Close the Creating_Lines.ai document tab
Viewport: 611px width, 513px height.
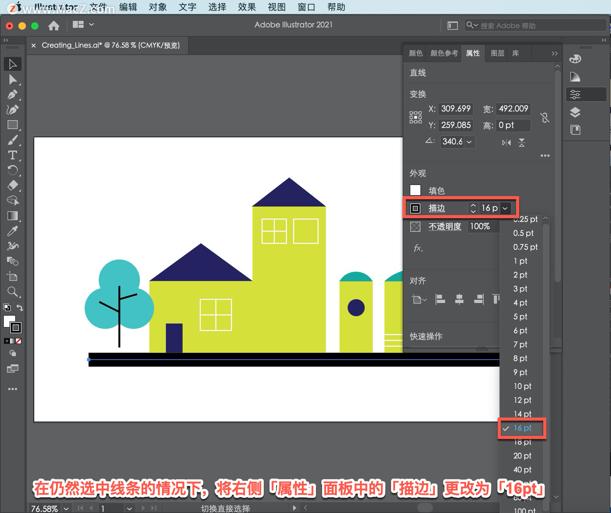tap(33, 45)
